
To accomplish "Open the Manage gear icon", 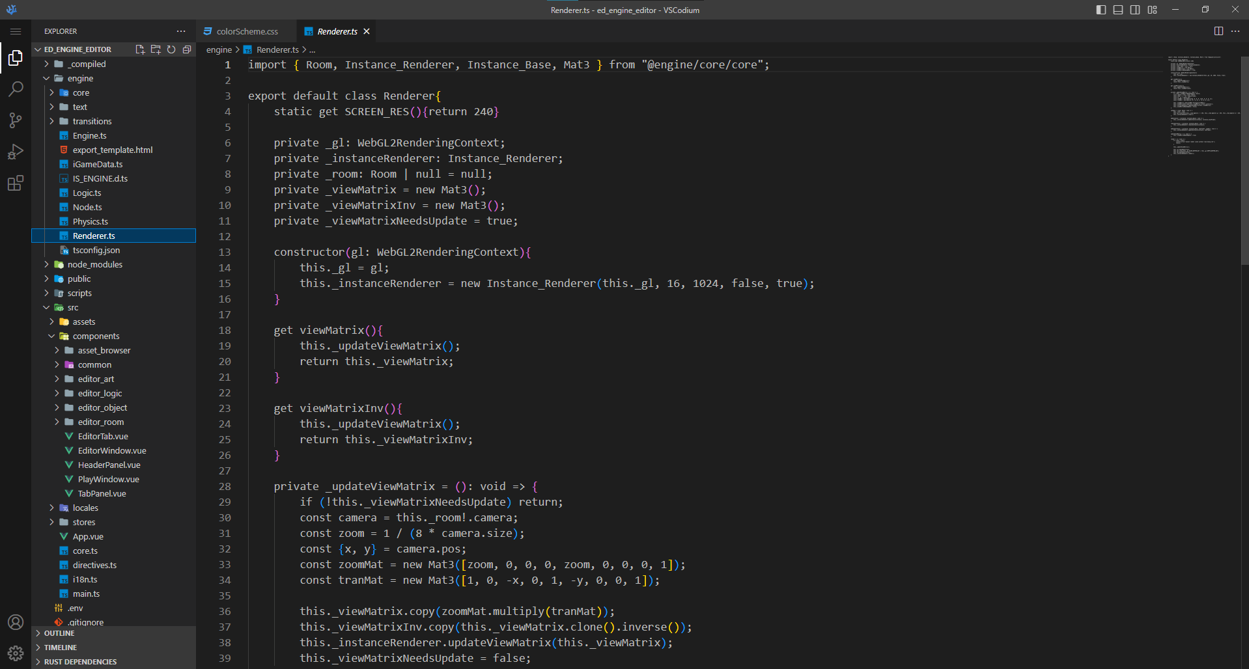I will coord(16,653).
